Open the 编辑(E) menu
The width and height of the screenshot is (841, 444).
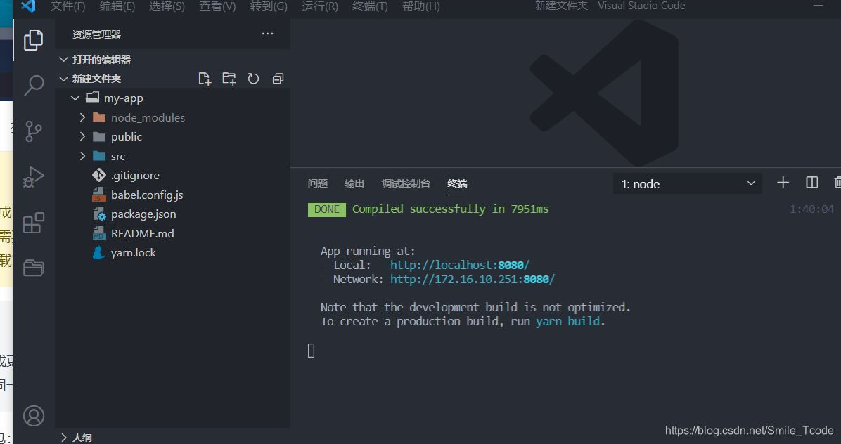click(117, 6)
